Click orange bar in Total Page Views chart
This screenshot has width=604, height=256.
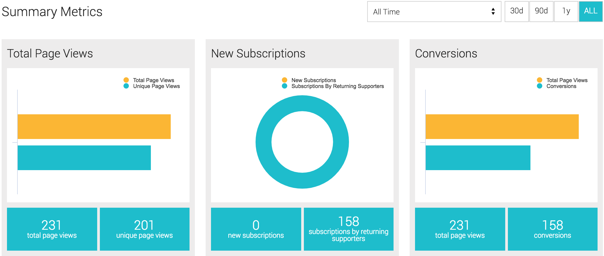[94, 127]
